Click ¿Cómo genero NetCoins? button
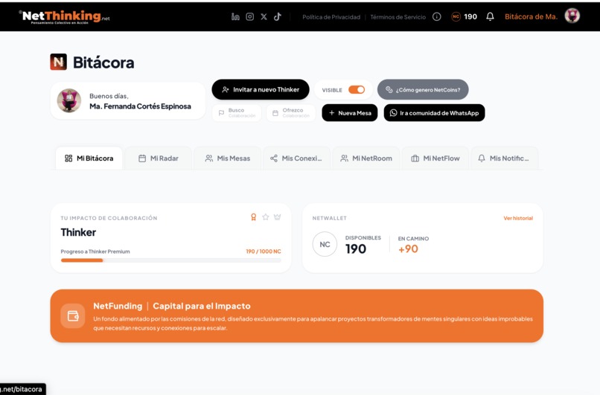The width and height of the screenshot is (600, 395). (423, 89)
